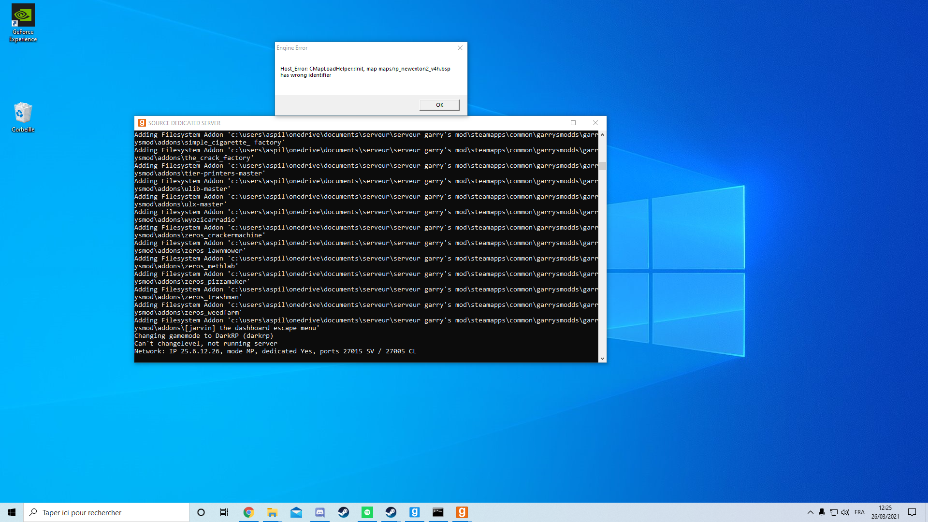Click the console scrollbar down arrow
This screenshot has height=522, width=928.
(602, 359)
